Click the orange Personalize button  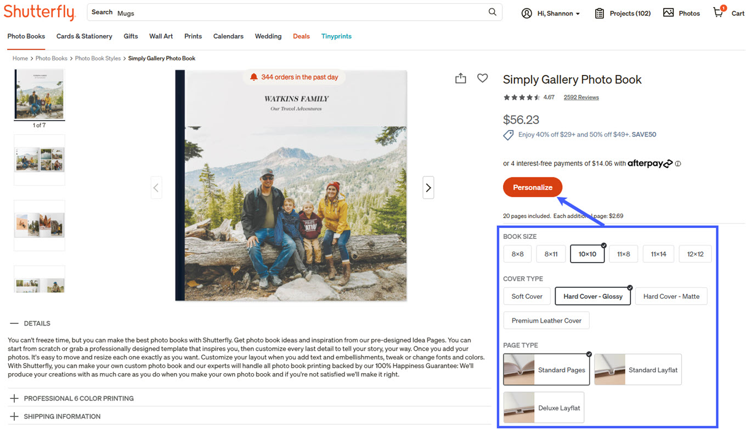point(532,187)
